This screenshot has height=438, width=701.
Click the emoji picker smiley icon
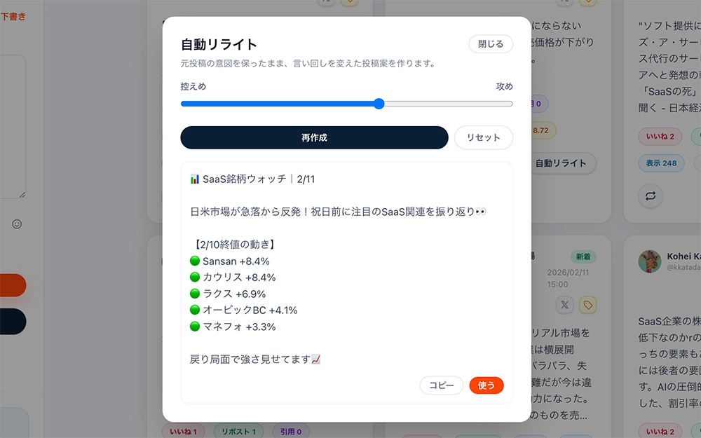coord(18,224)
